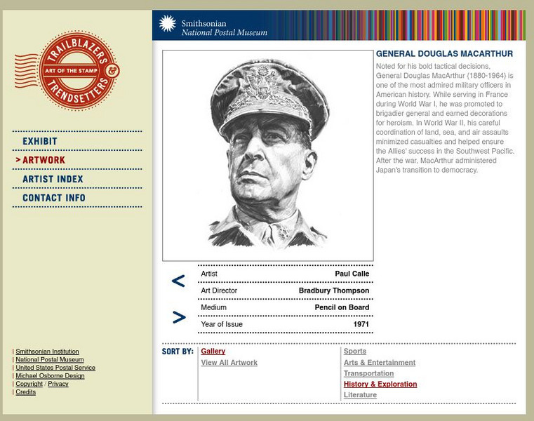
Task: Click the medium value Pencil on Board
Action: (342, 307)
